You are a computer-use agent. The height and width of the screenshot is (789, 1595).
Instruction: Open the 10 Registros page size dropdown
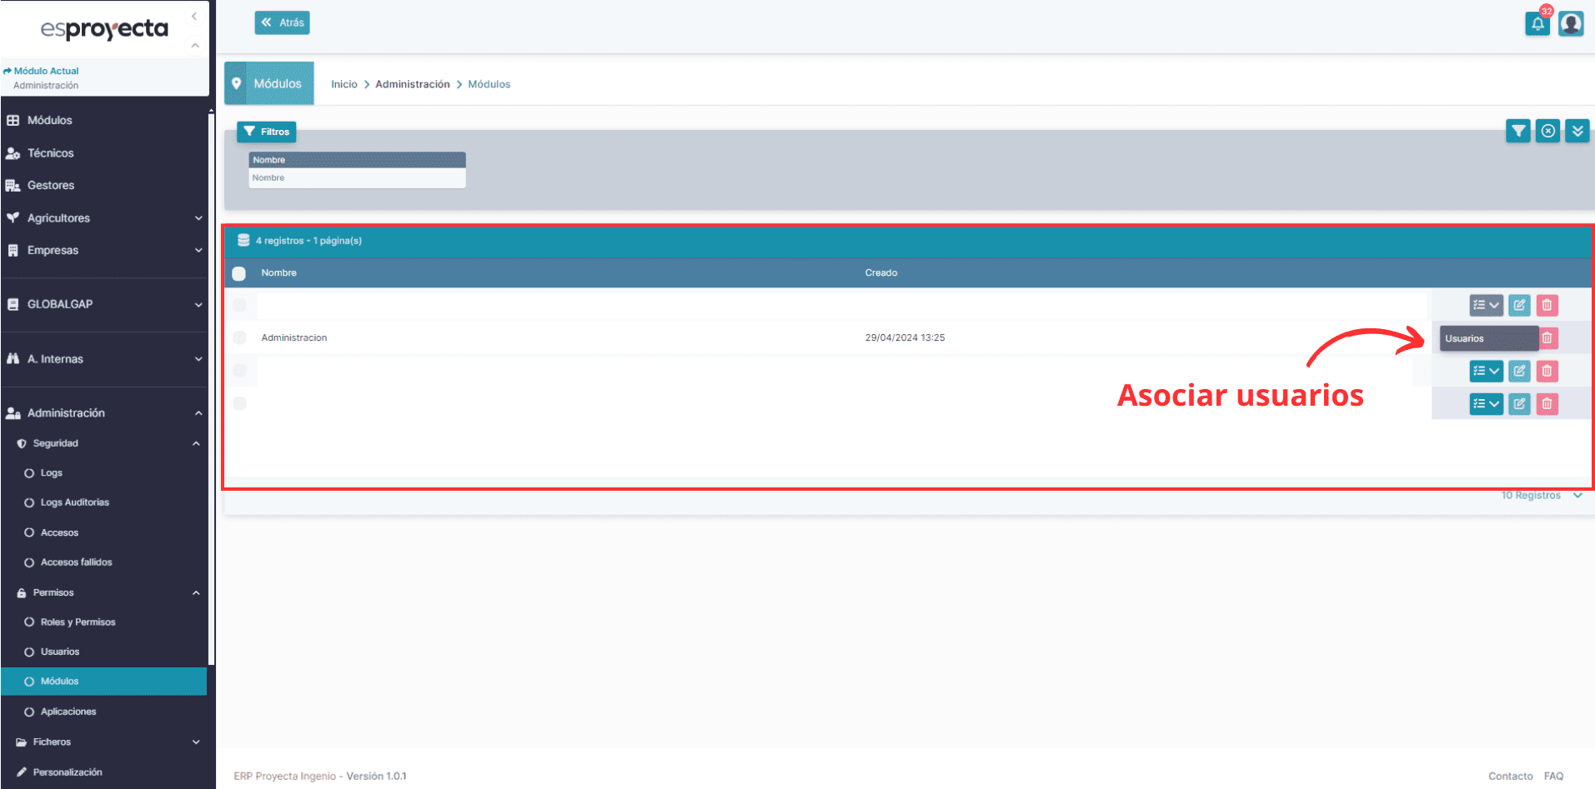(1541, 496)
